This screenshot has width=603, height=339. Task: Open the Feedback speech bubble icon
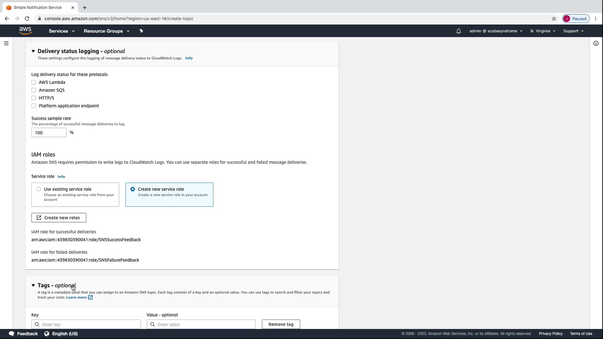[x=12, y=334]
